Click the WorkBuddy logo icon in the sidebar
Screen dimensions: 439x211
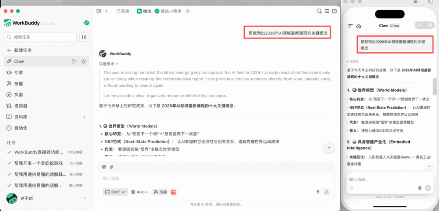(x=7, y=23)
